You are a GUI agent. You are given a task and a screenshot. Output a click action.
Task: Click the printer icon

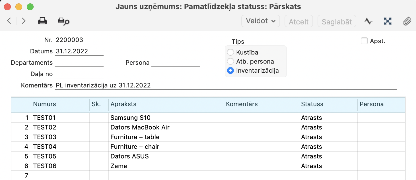pos(42,21)
